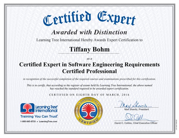Open the LearningTree.com website link
The width and height of the screenshot is (179, 138).
48,122
